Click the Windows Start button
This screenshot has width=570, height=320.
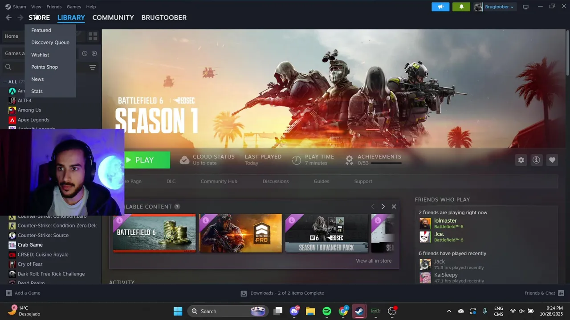[178, 311]
